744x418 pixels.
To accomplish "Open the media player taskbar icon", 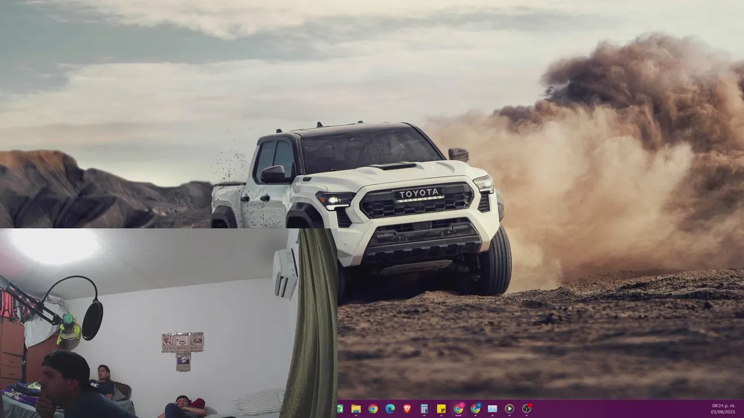I will (x=509, y=409).
